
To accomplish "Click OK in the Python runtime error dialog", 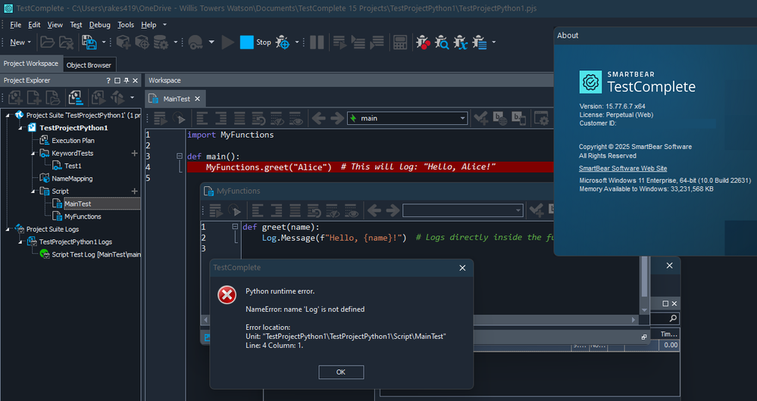I will pyautogui.click(x=341, y=372).
